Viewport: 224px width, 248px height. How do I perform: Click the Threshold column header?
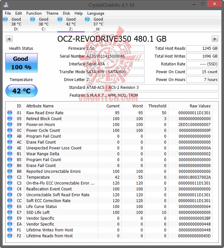tap(156, 106)
